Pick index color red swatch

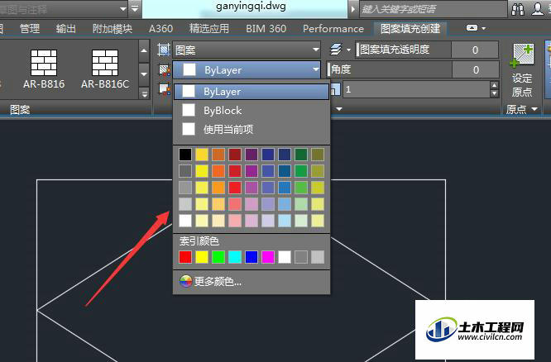click(x=185, y=257)
